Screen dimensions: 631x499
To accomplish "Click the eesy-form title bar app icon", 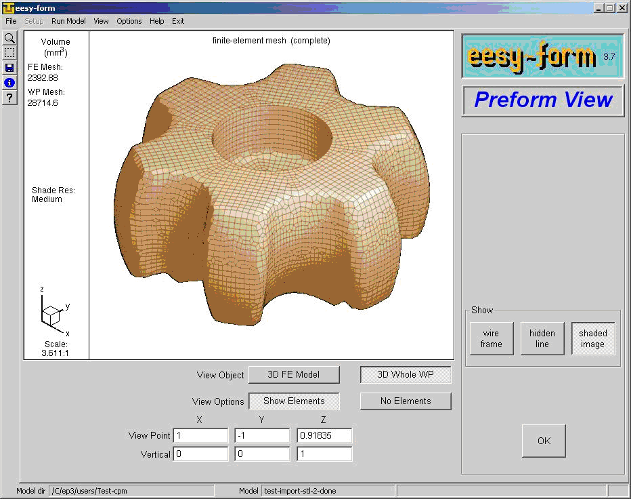I will click(x=8, y=8).
